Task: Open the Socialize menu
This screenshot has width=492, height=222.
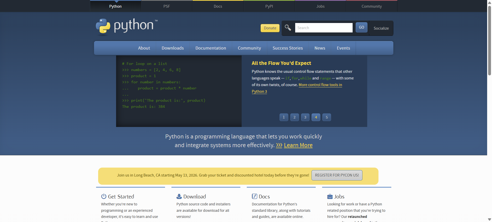Action: click(x=381, y=28)
